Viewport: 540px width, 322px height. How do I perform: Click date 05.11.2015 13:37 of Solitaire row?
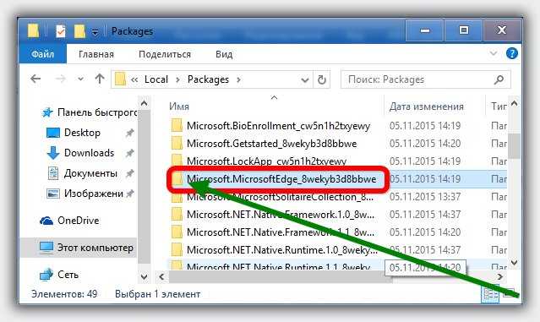click(x=425, y=197)
